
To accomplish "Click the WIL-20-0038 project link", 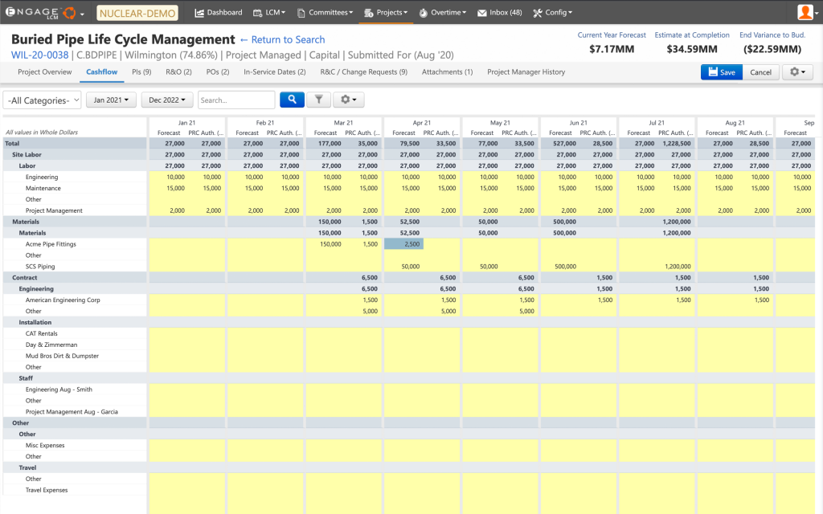I will (39, 55).
